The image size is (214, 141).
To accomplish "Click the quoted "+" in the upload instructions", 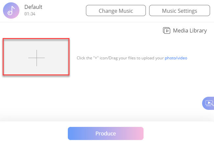I will click(89, 58).
